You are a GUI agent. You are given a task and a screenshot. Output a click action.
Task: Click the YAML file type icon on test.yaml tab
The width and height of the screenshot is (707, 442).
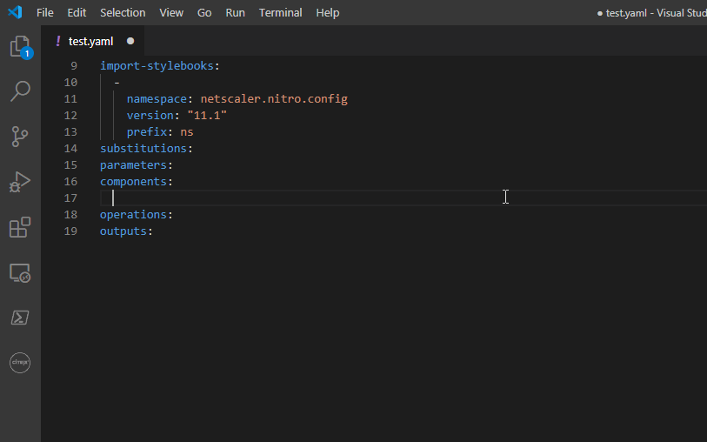tap(58, 41)
